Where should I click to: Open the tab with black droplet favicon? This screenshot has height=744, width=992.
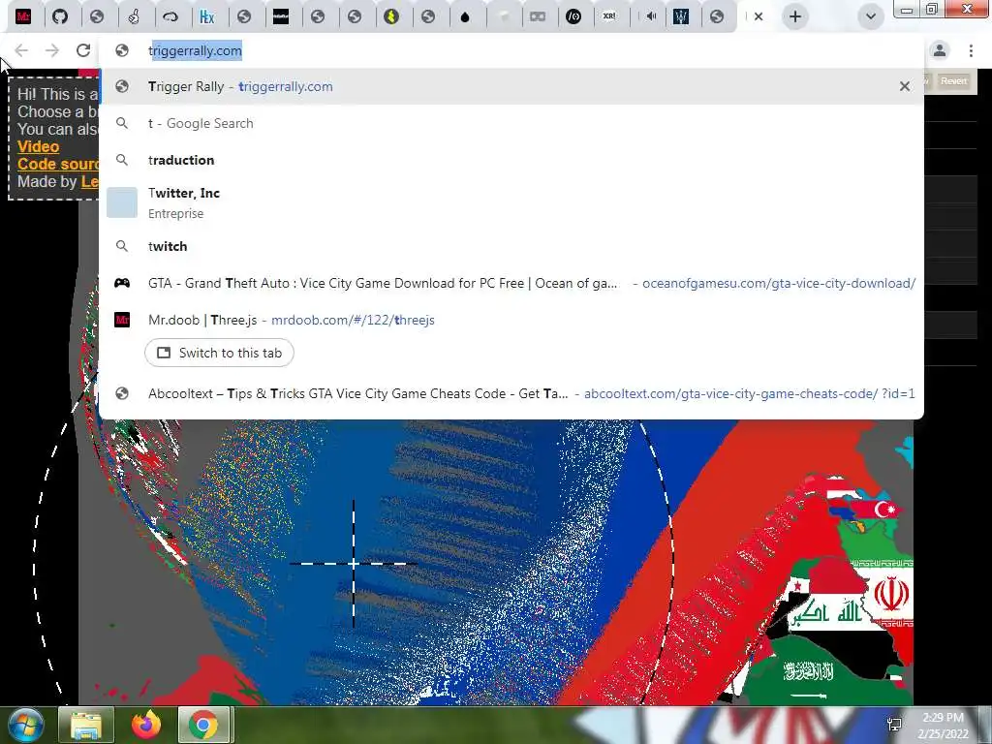(465, 16)
